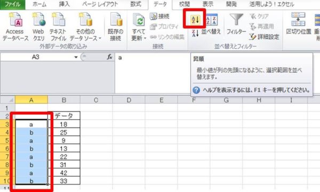Select row 1 header

tap(7, 108)
